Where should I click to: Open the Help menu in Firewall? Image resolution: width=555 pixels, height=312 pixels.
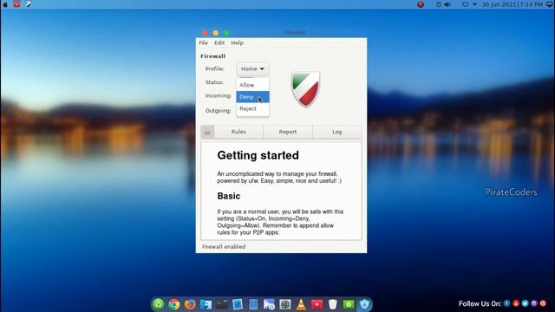click(237, 42)
